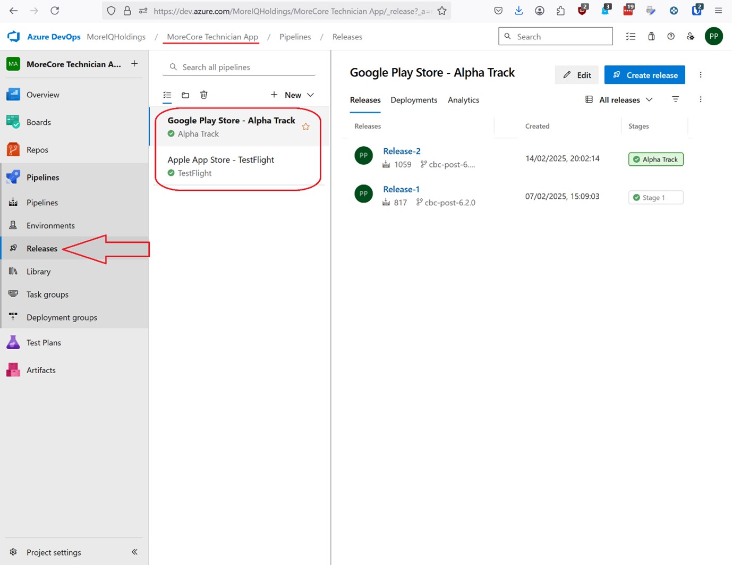The image size is (732, 565).
Task: Collapse the sidebar using the double-chevron
Action: [x=134, y=552]
